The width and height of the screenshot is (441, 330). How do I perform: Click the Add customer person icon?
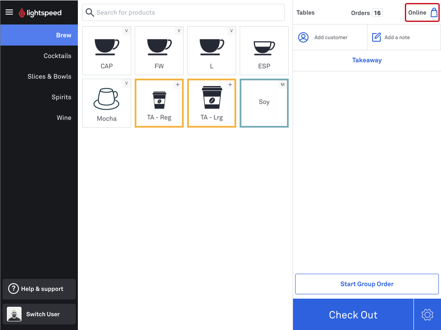303,37
